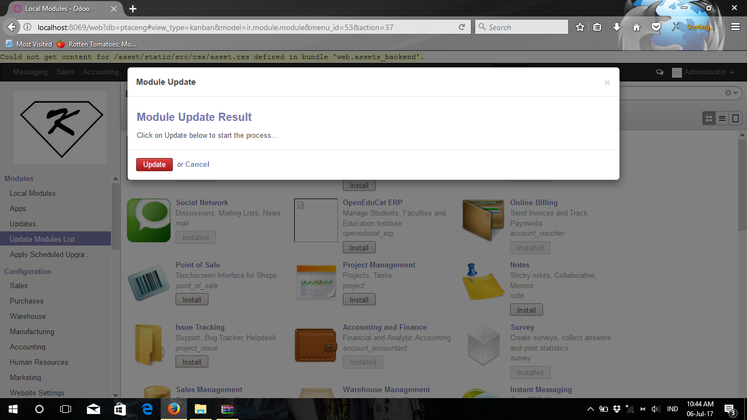The image size is (747, 420).
Task: Cancel the Module Update dialog
Action: 197,165
